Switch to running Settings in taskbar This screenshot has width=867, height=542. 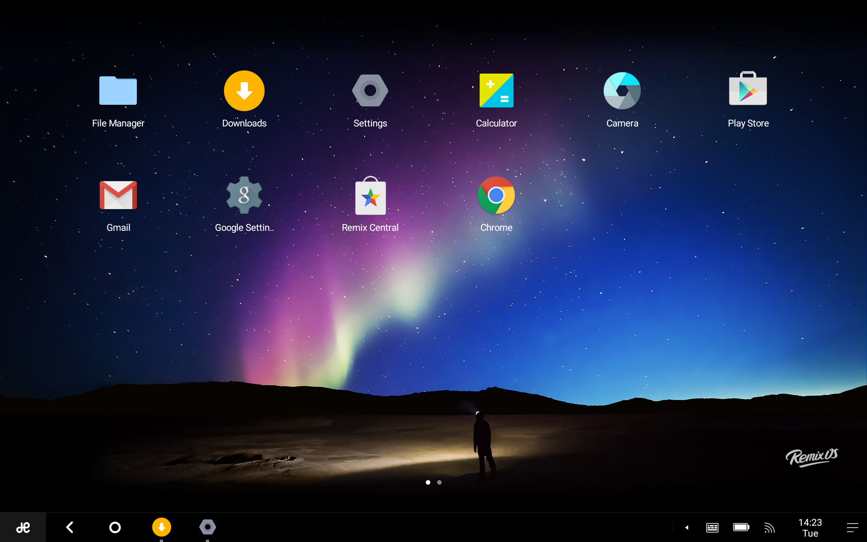coord(208,527)
